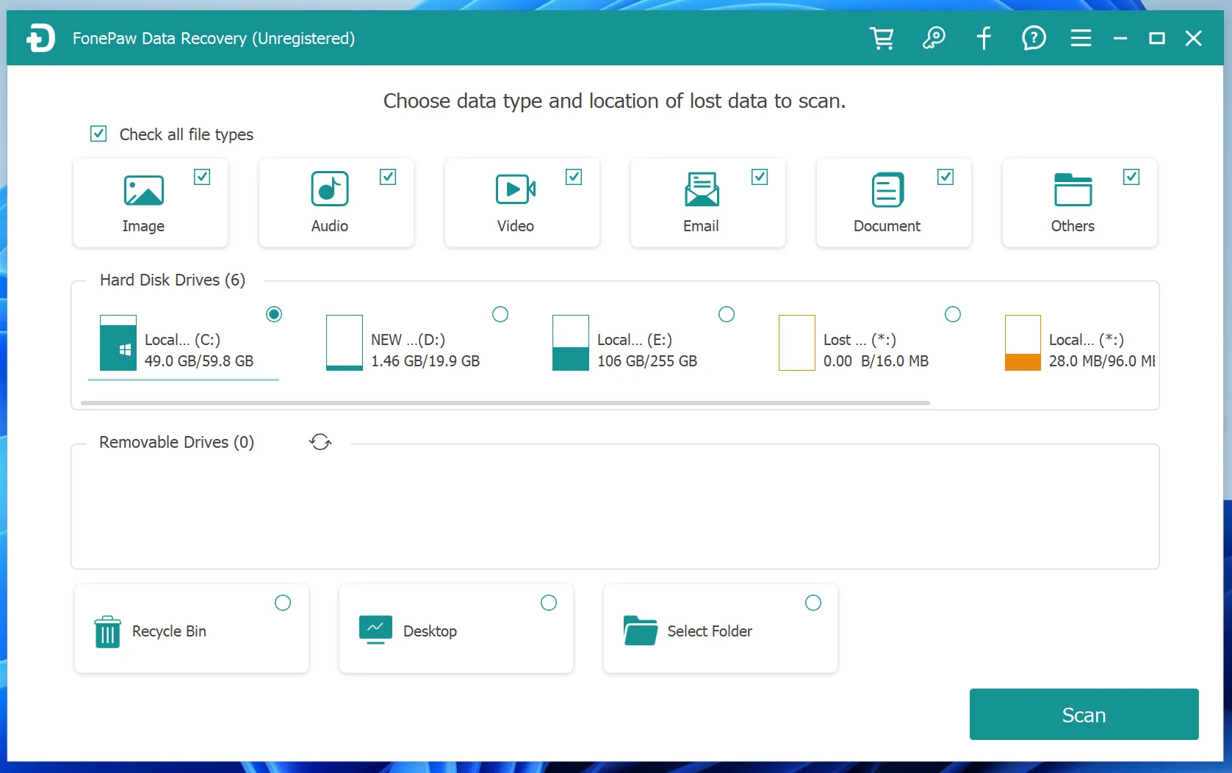Click the Document file type icon
The width and height of the screenshot is (1232, 773).
click(x=887, y=189)
